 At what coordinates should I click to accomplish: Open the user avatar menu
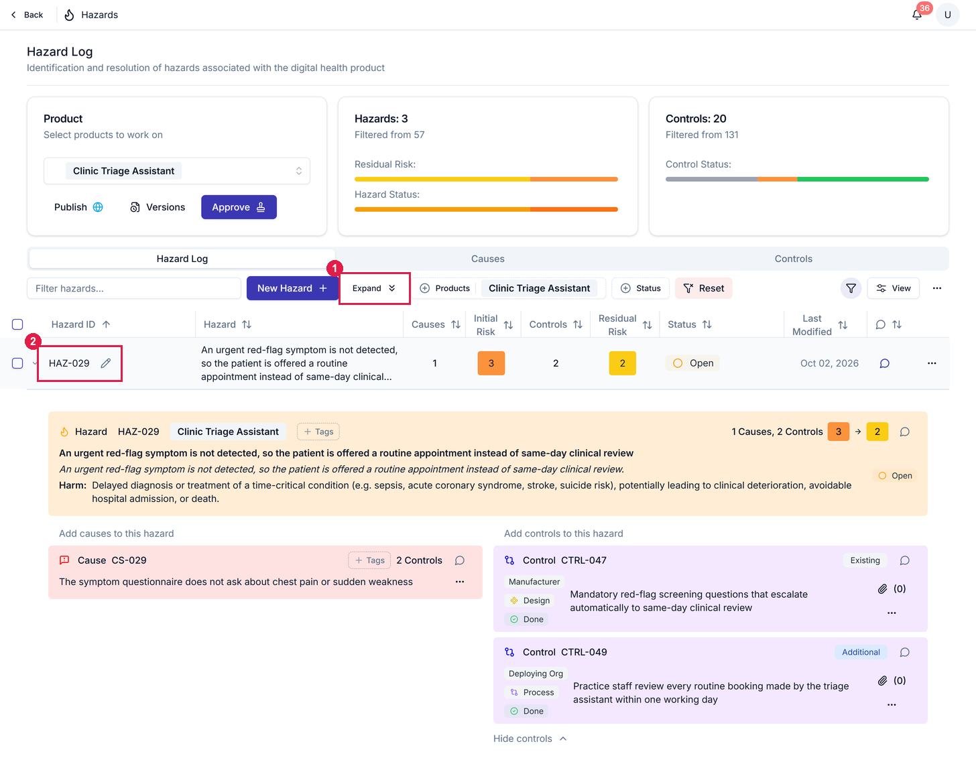[x=948, y=15]
